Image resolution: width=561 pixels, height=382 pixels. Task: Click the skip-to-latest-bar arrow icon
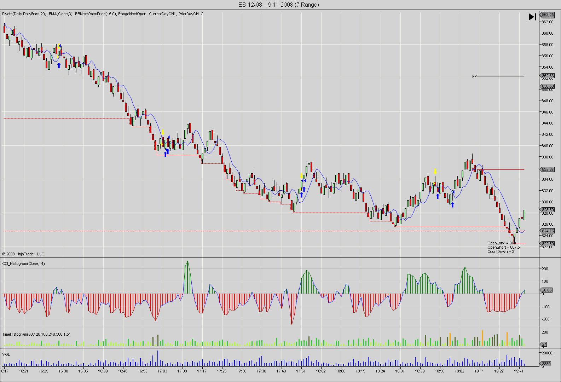coord(532,17)
